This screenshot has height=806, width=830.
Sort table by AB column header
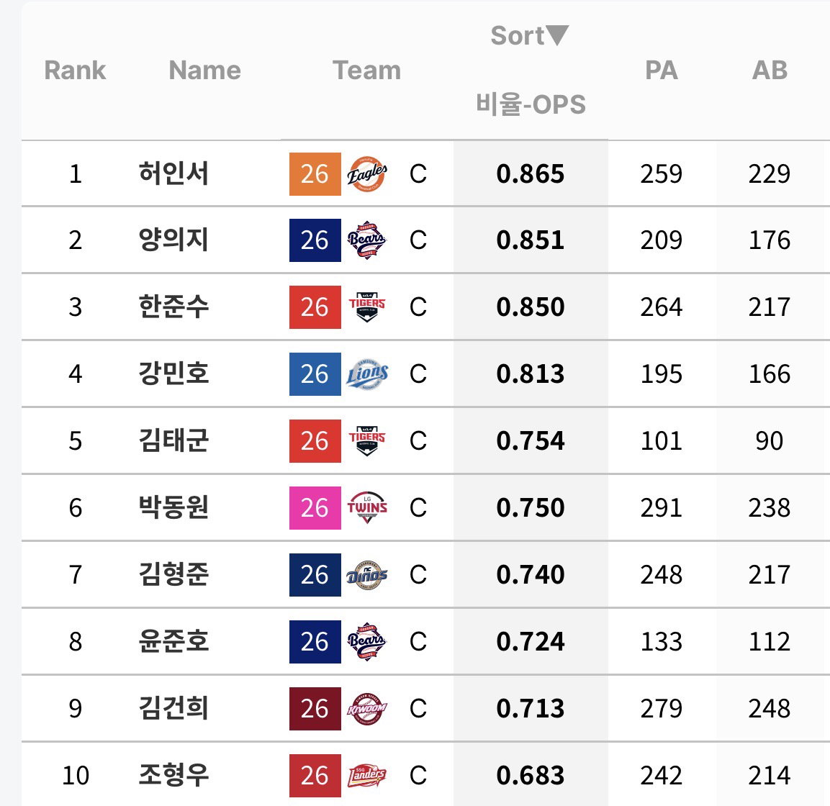[x=770, y=71]
